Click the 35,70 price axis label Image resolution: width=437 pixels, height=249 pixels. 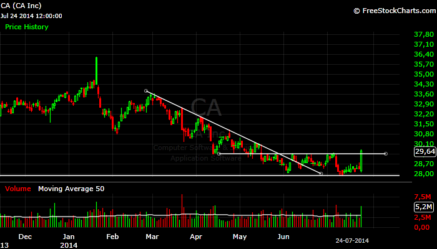(x=424, y=65)
